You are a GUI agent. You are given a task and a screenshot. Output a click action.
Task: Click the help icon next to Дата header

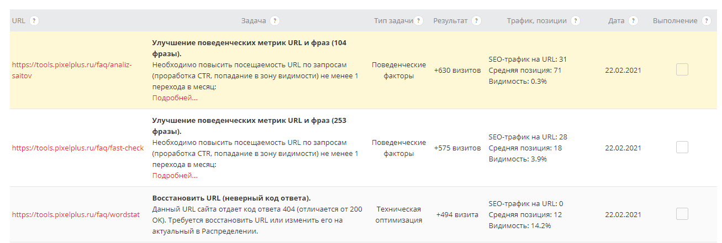pos(633,20)
